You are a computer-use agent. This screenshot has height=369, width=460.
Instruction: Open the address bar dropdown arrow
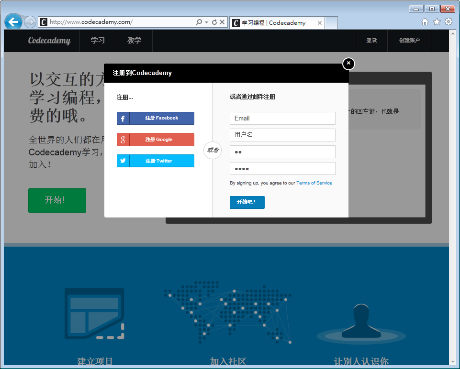(206, 22)
